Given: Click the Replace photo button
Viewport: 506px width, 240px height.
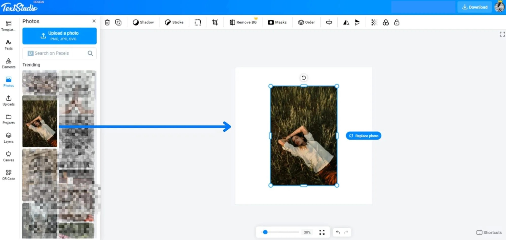Looking at the screenshot, I should click(364, 136).
